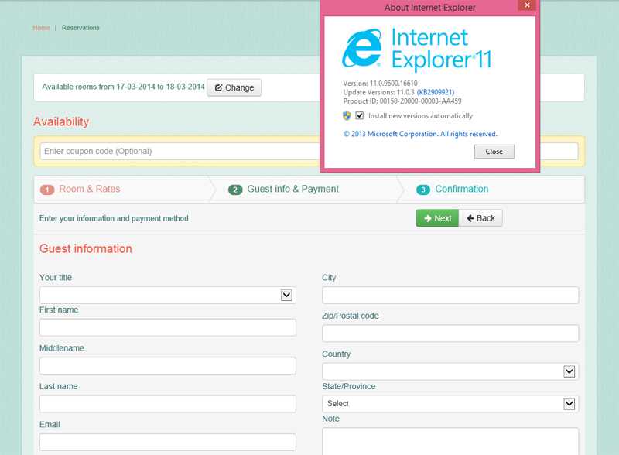Select the Guest info & Payment step

[x=292, y=189]
